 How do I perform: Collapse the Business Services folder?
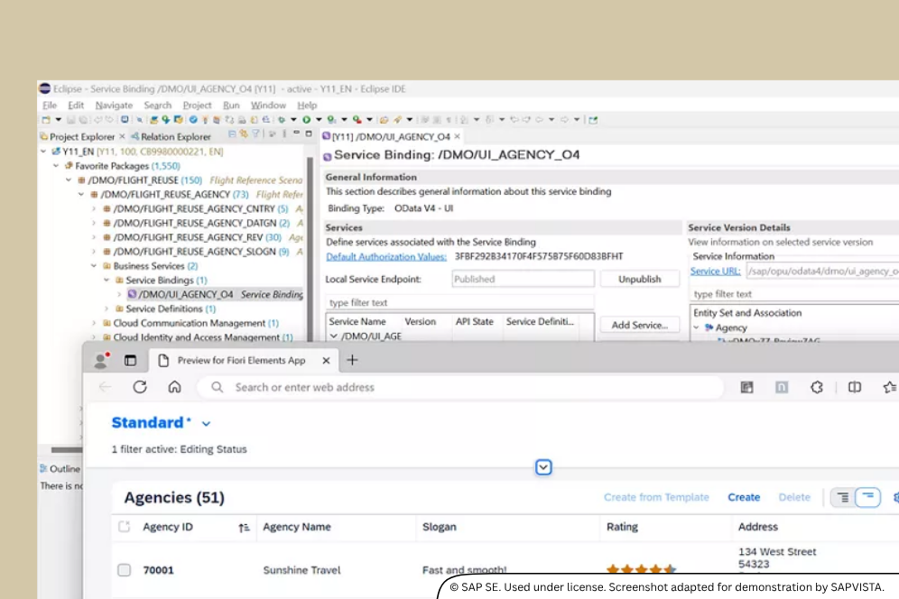(94, 266)
